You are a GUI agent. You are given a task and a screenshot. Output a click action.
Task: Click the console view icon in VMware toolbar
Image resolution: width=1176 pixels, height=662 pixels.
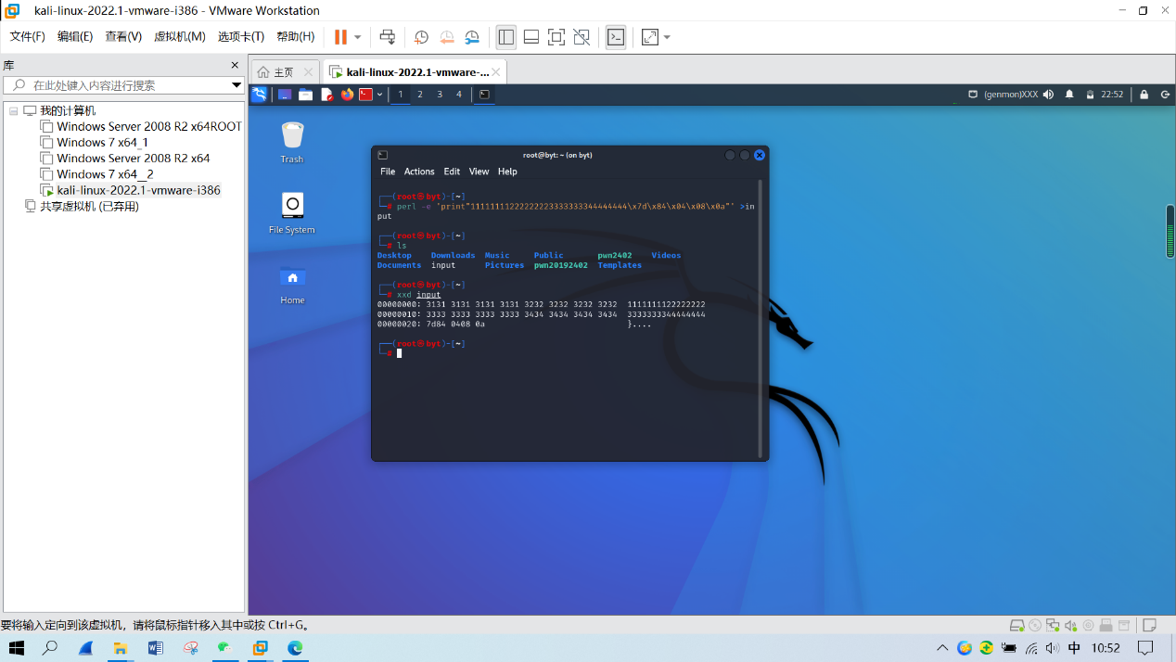point(616,37)
